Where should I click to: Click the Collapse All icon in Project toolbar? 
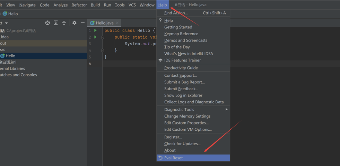pos(64,23)
